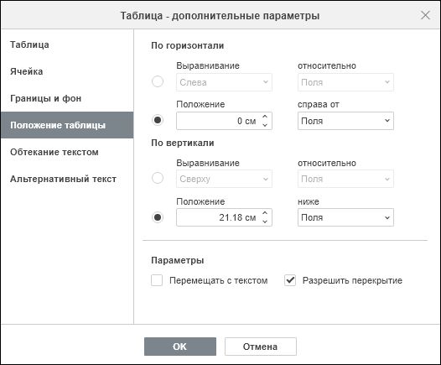
Task: Select vertical Положение radio button
Action: [158, 217]
